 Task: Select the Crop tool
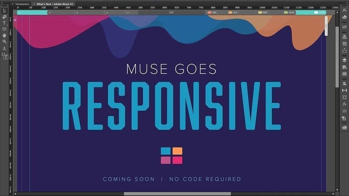(x=4, y=17)
